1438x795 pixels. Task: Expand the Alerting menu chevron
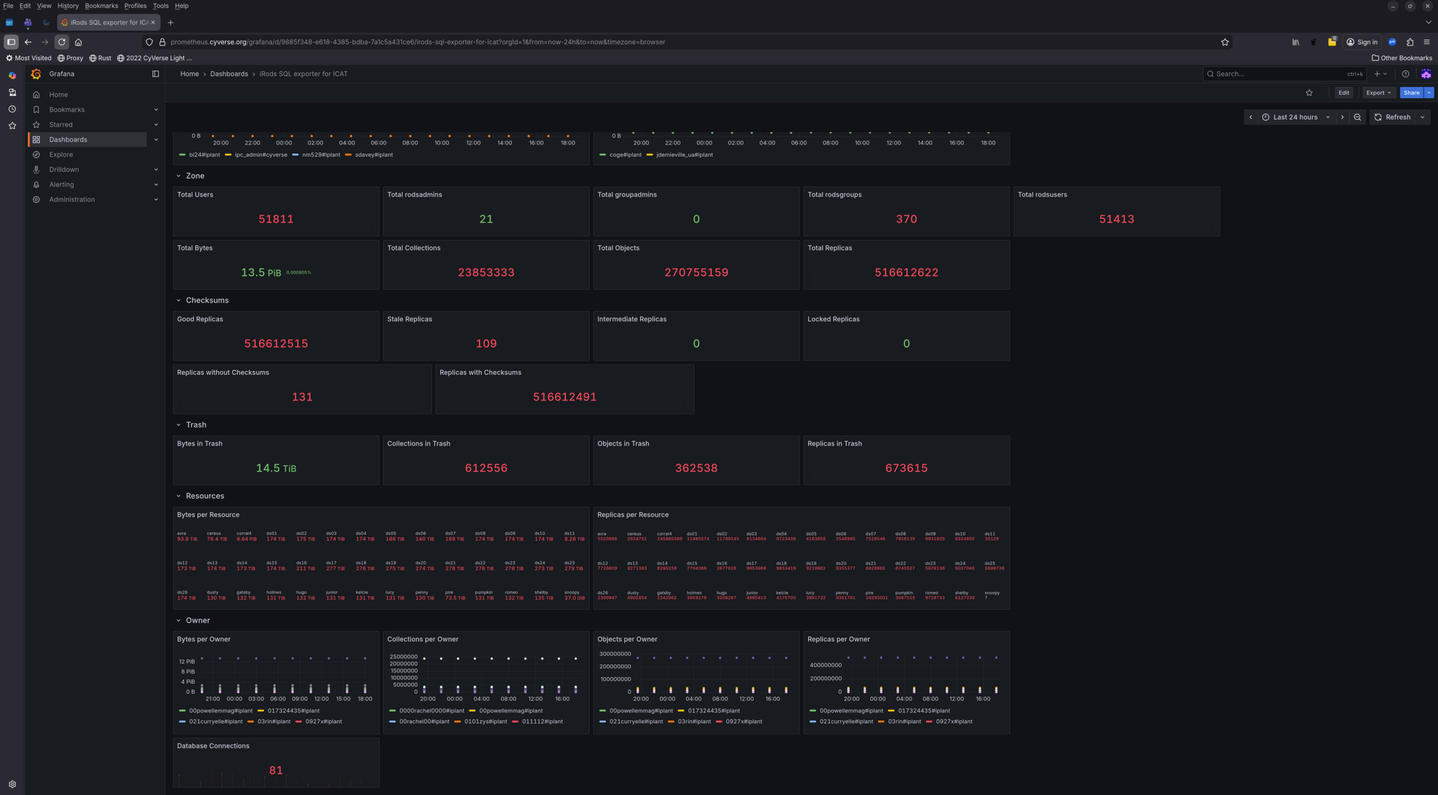click(156, 184)
